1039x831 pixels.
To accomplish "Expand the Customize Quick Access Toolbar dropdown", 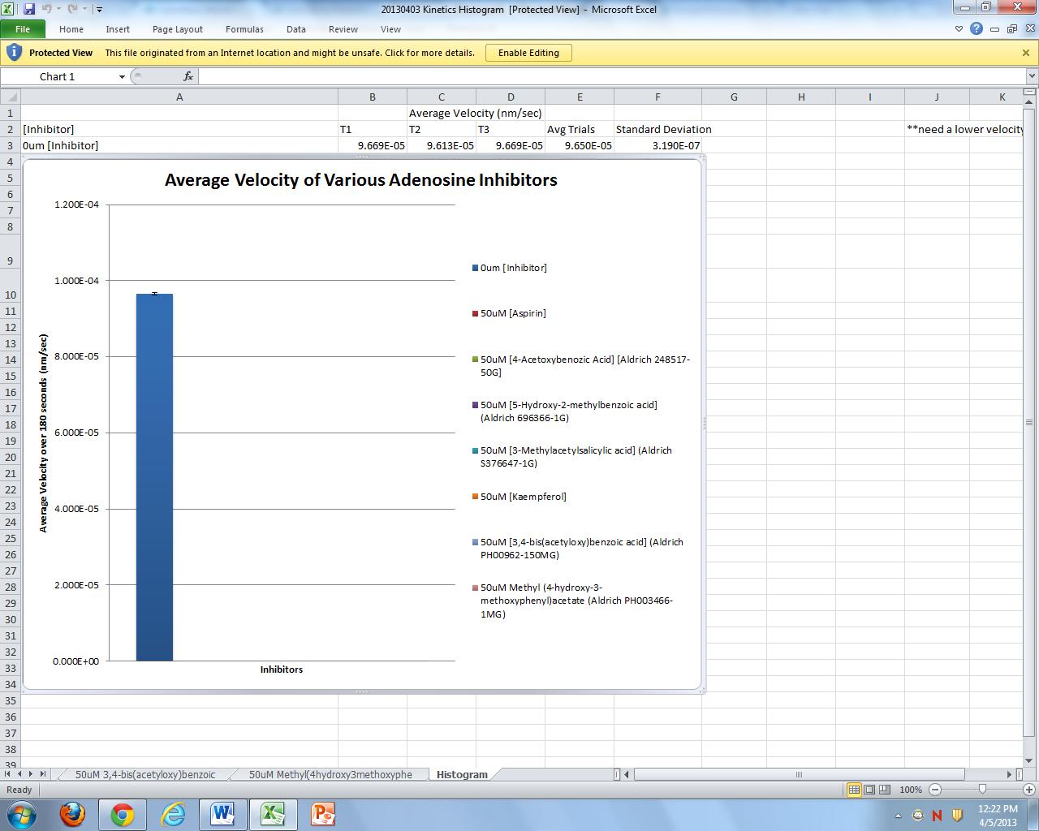I will point(99,10).
